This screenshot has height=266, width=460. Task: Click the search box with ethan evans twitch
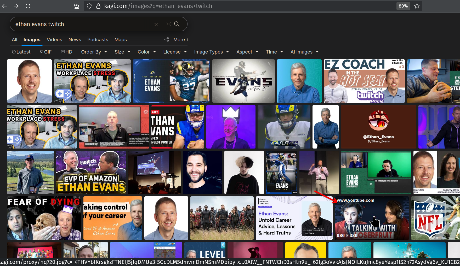coord(81,24)
